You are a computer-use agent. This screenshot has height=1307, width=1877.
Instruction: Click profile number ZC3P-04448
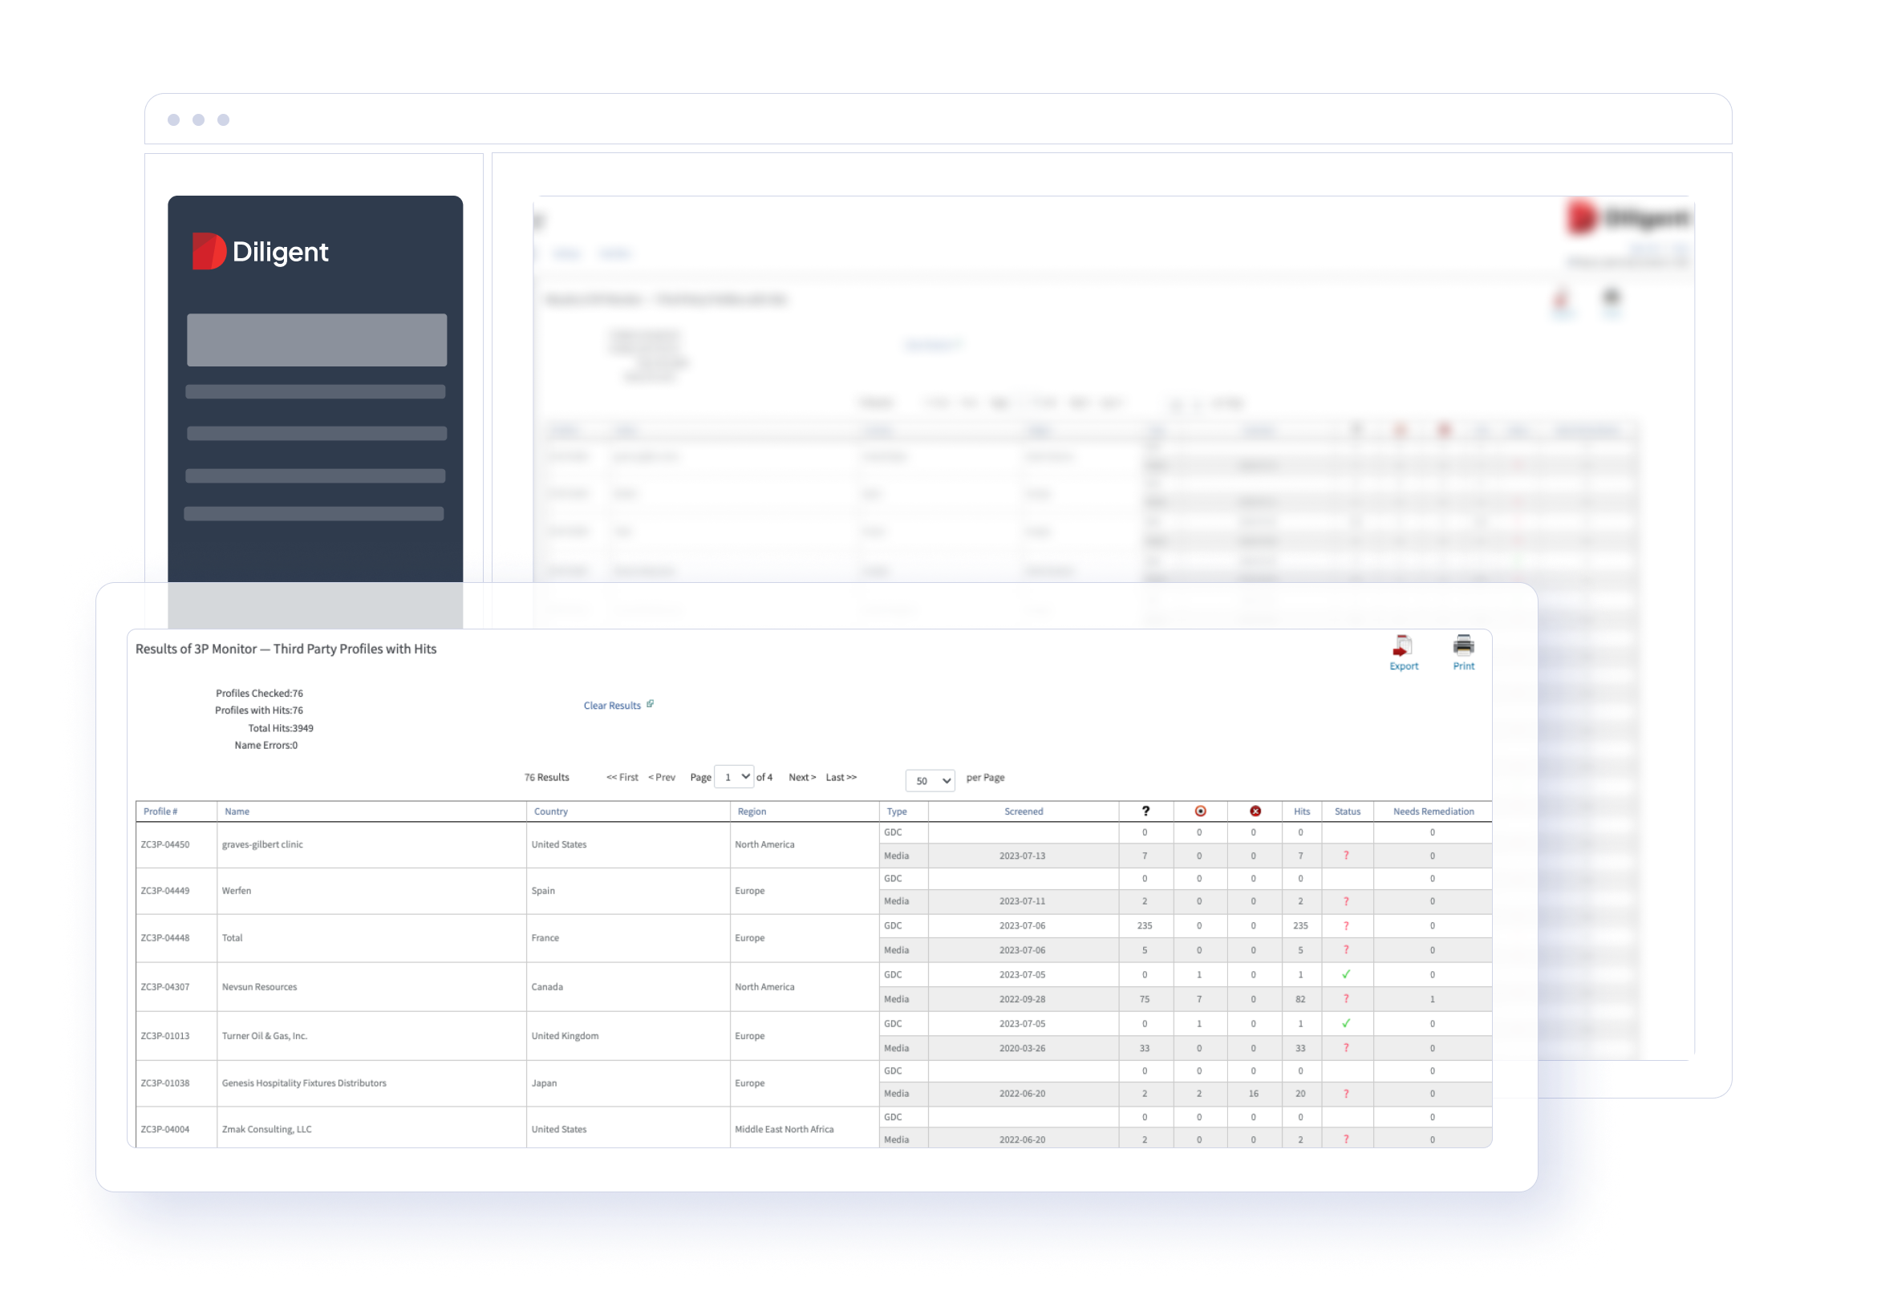pyautogui.click(x=165, y=937)
